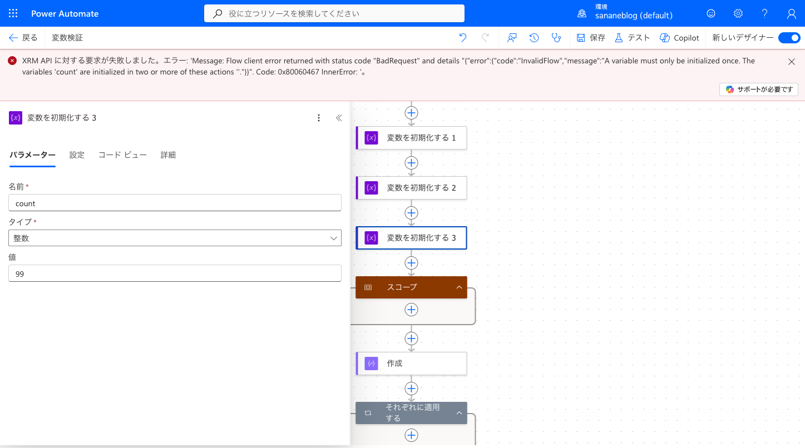Add an action inside the それぞれに適用する loop
This screenshot has width=805, height=448.
[x=411, y=435]
